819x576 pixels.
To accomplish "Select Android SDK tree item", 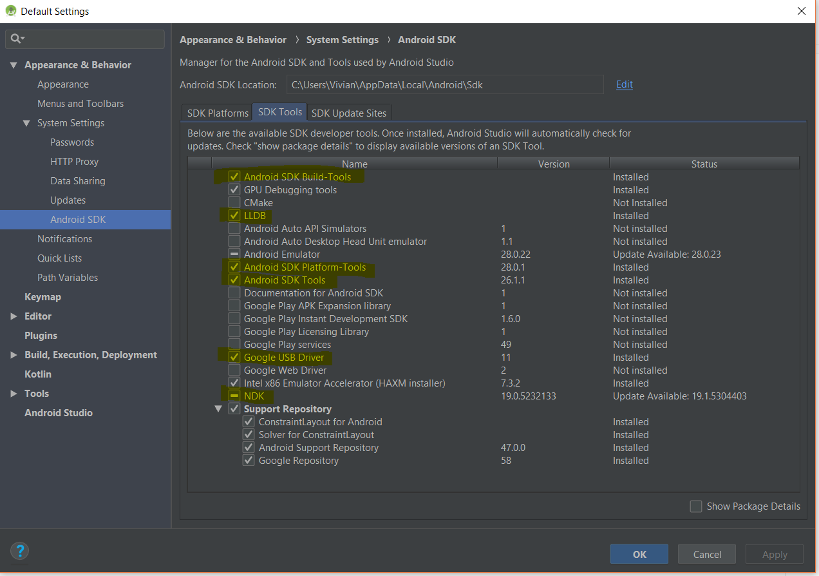I will 85,220.
